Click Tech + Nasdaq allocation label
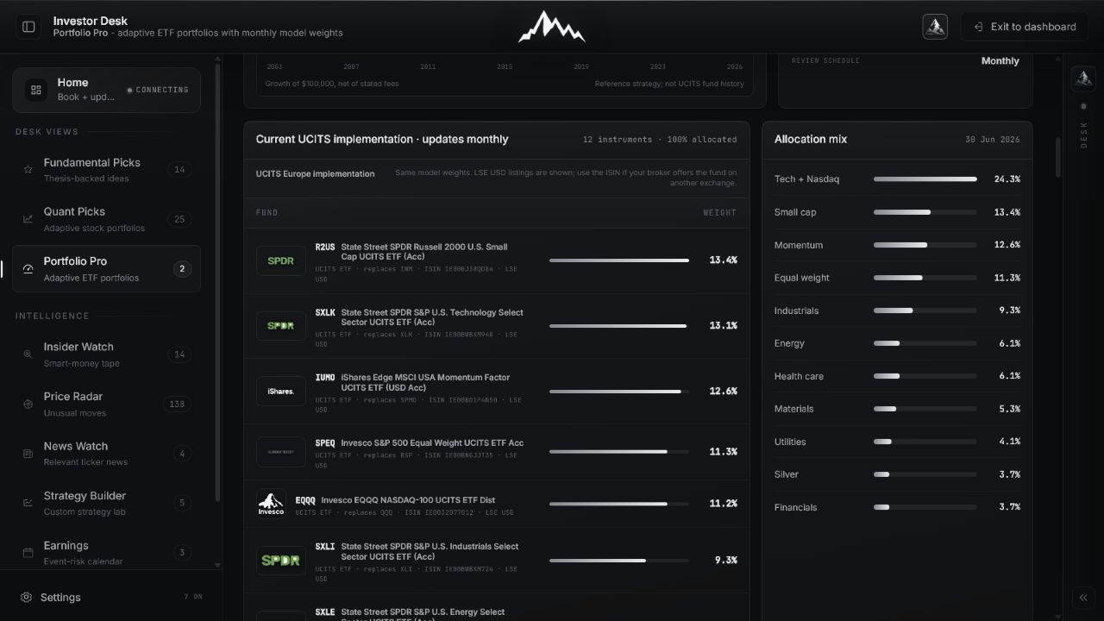Viewport: 1104px width, 621px height. pos(806,179)
